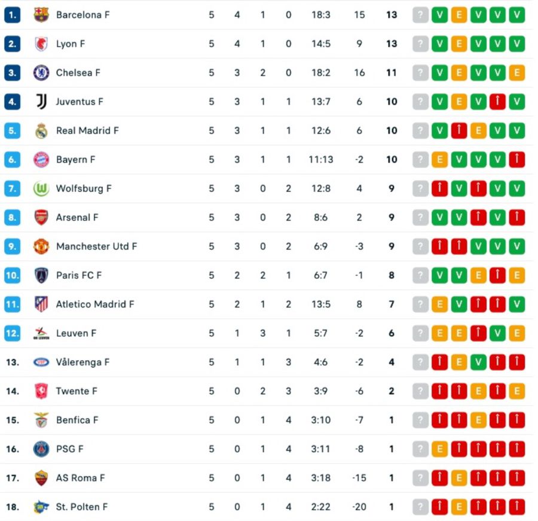Click the Twente F club crest
Image resolution: width=538 pixels, height=521 pixels.
click(x=41, y=391)
